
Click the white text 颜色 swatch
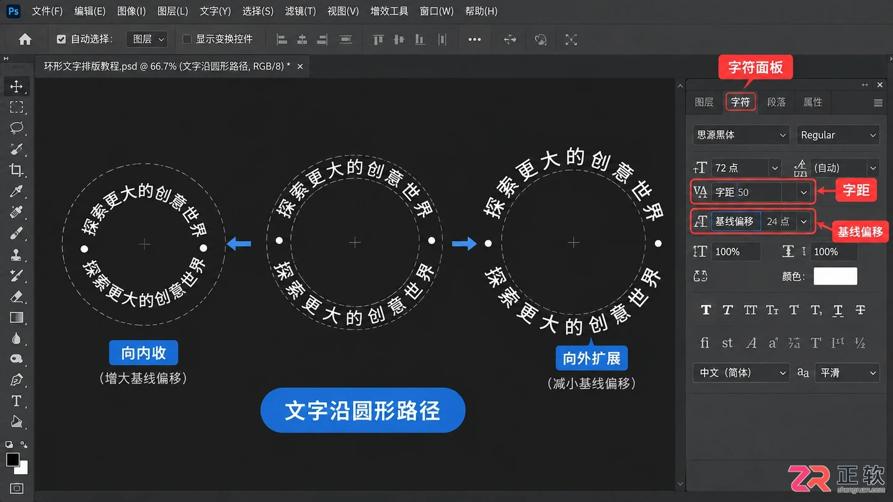pos(835,276)
